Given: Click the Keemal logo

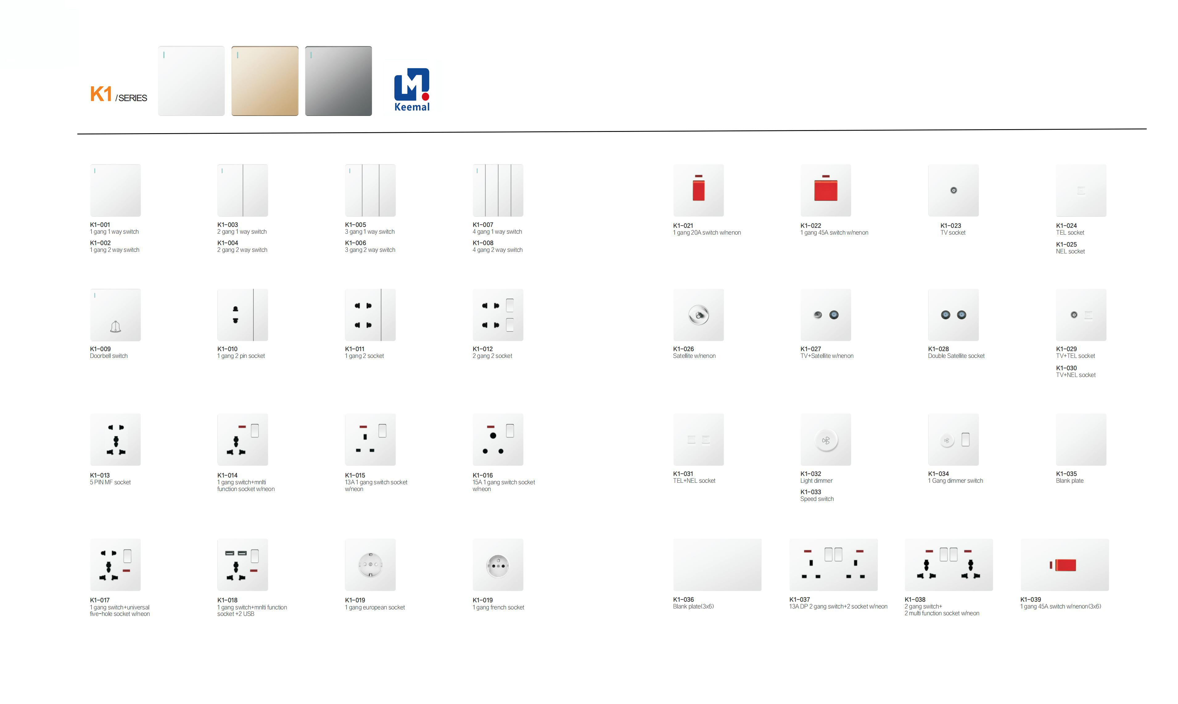Looking at the screenshot, I should click(411, 90).
